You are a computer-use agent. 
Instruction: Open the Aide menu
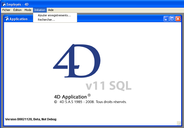(x=51, y=10)
